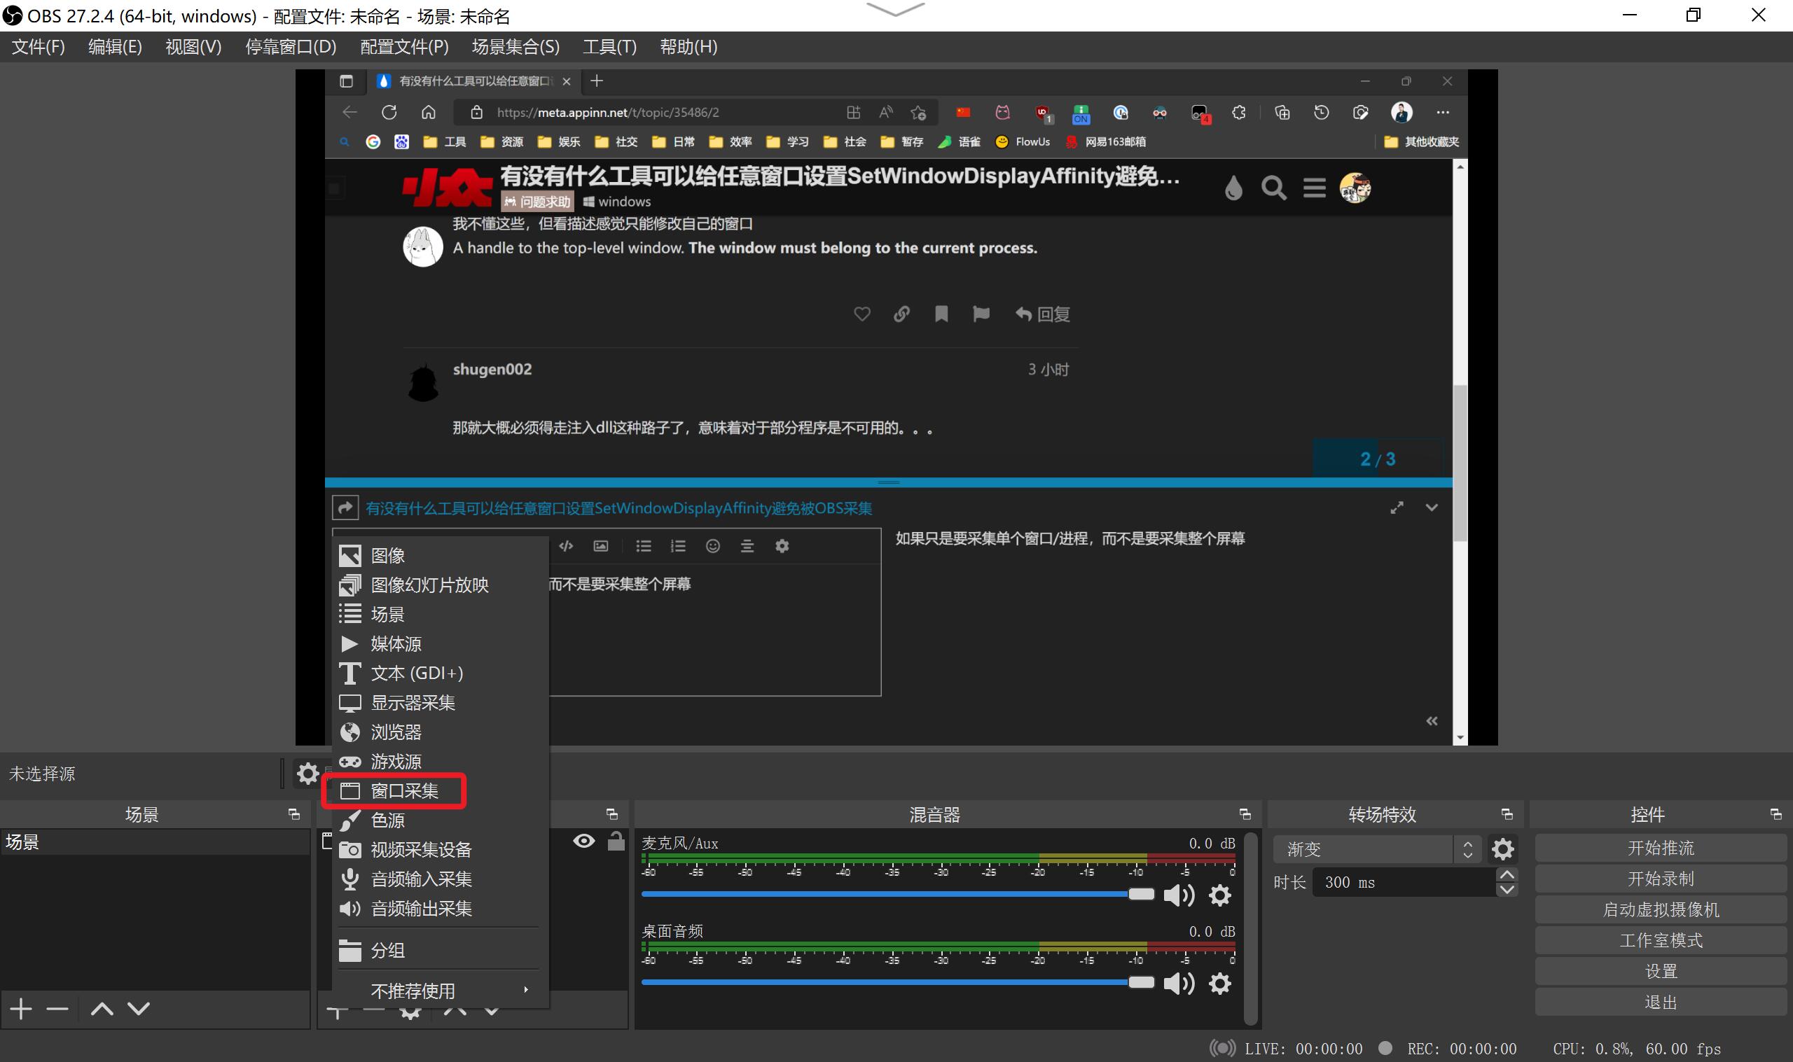This screenshot has width=1793, height=1062.
Task: Open source properties gear beside 未选择源
Action: pyautogui.click(x=307, y=774)
